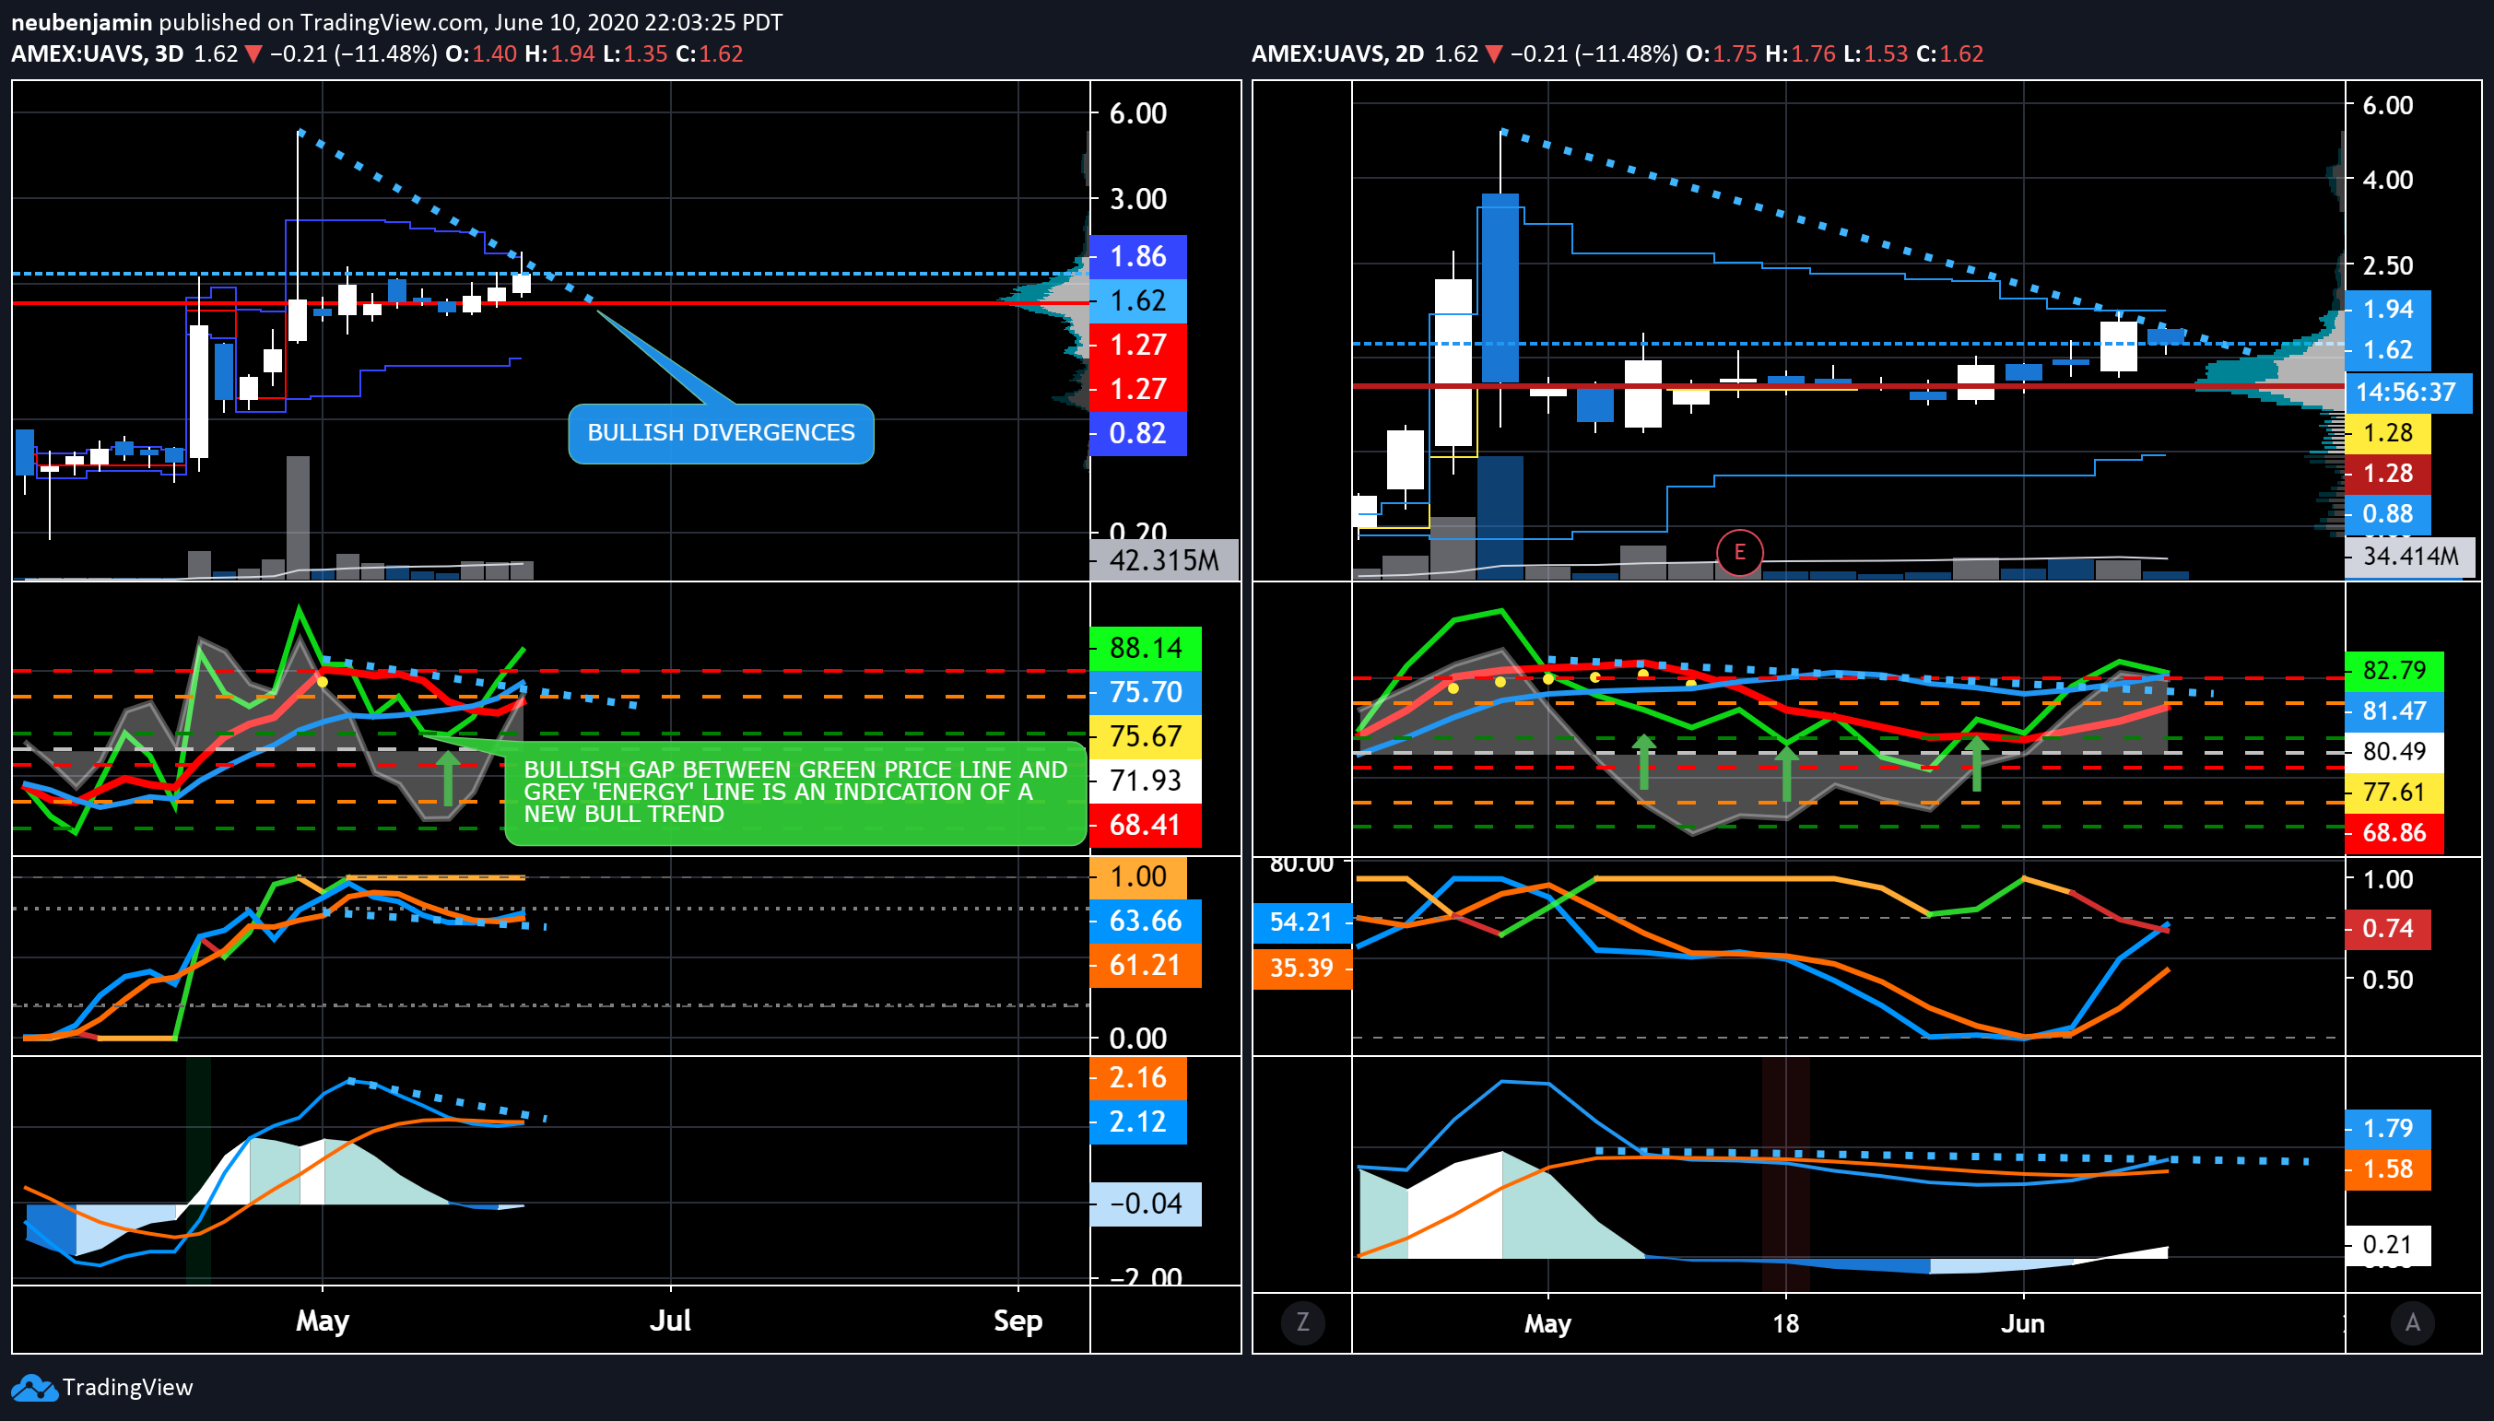This screenshot has width=2494, height=1421.
Task: Click the earnings 'E' marker on right chart
Action: coord(1738,552)
